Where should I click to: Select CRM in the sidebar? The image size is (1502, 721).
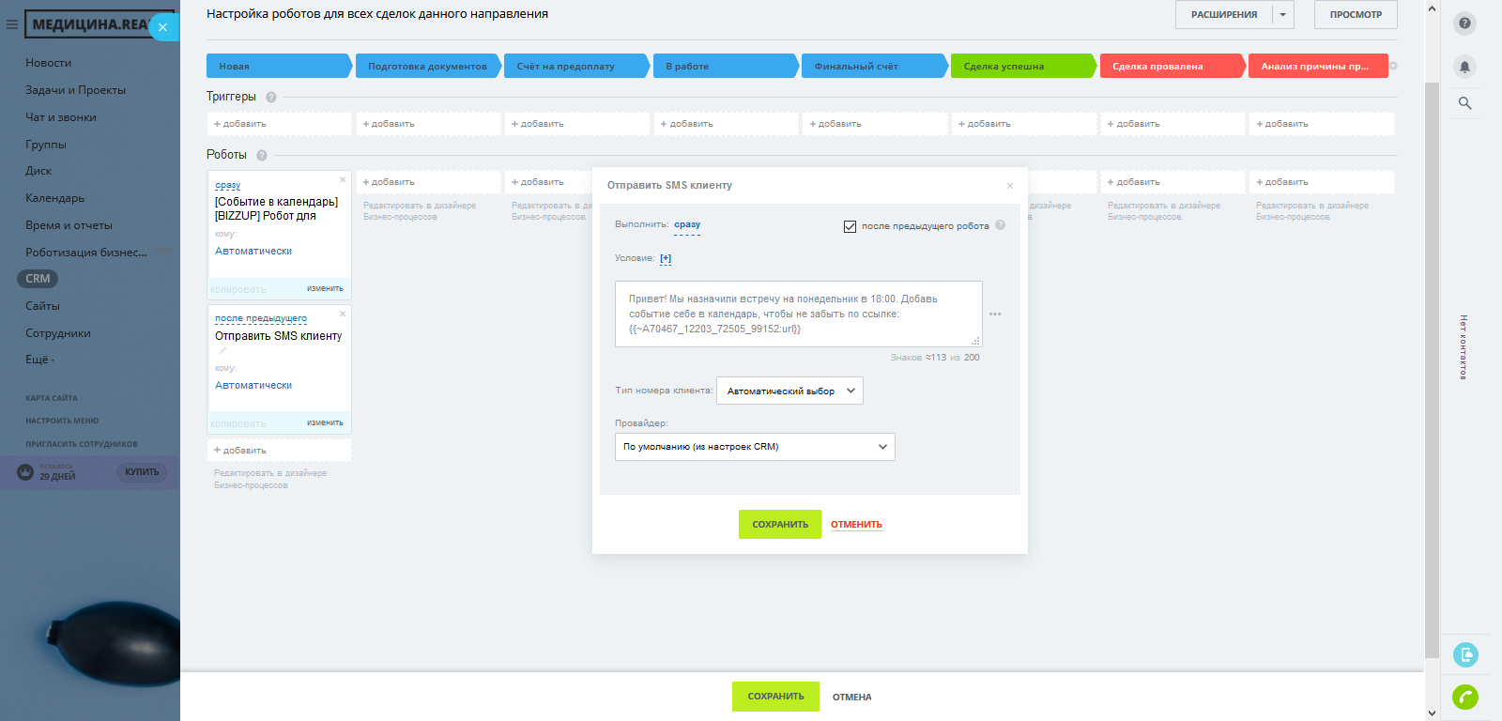point(38,279)
